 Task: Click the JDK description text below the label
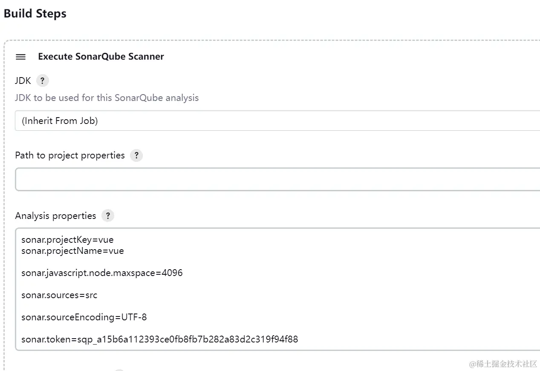[107, 98]
